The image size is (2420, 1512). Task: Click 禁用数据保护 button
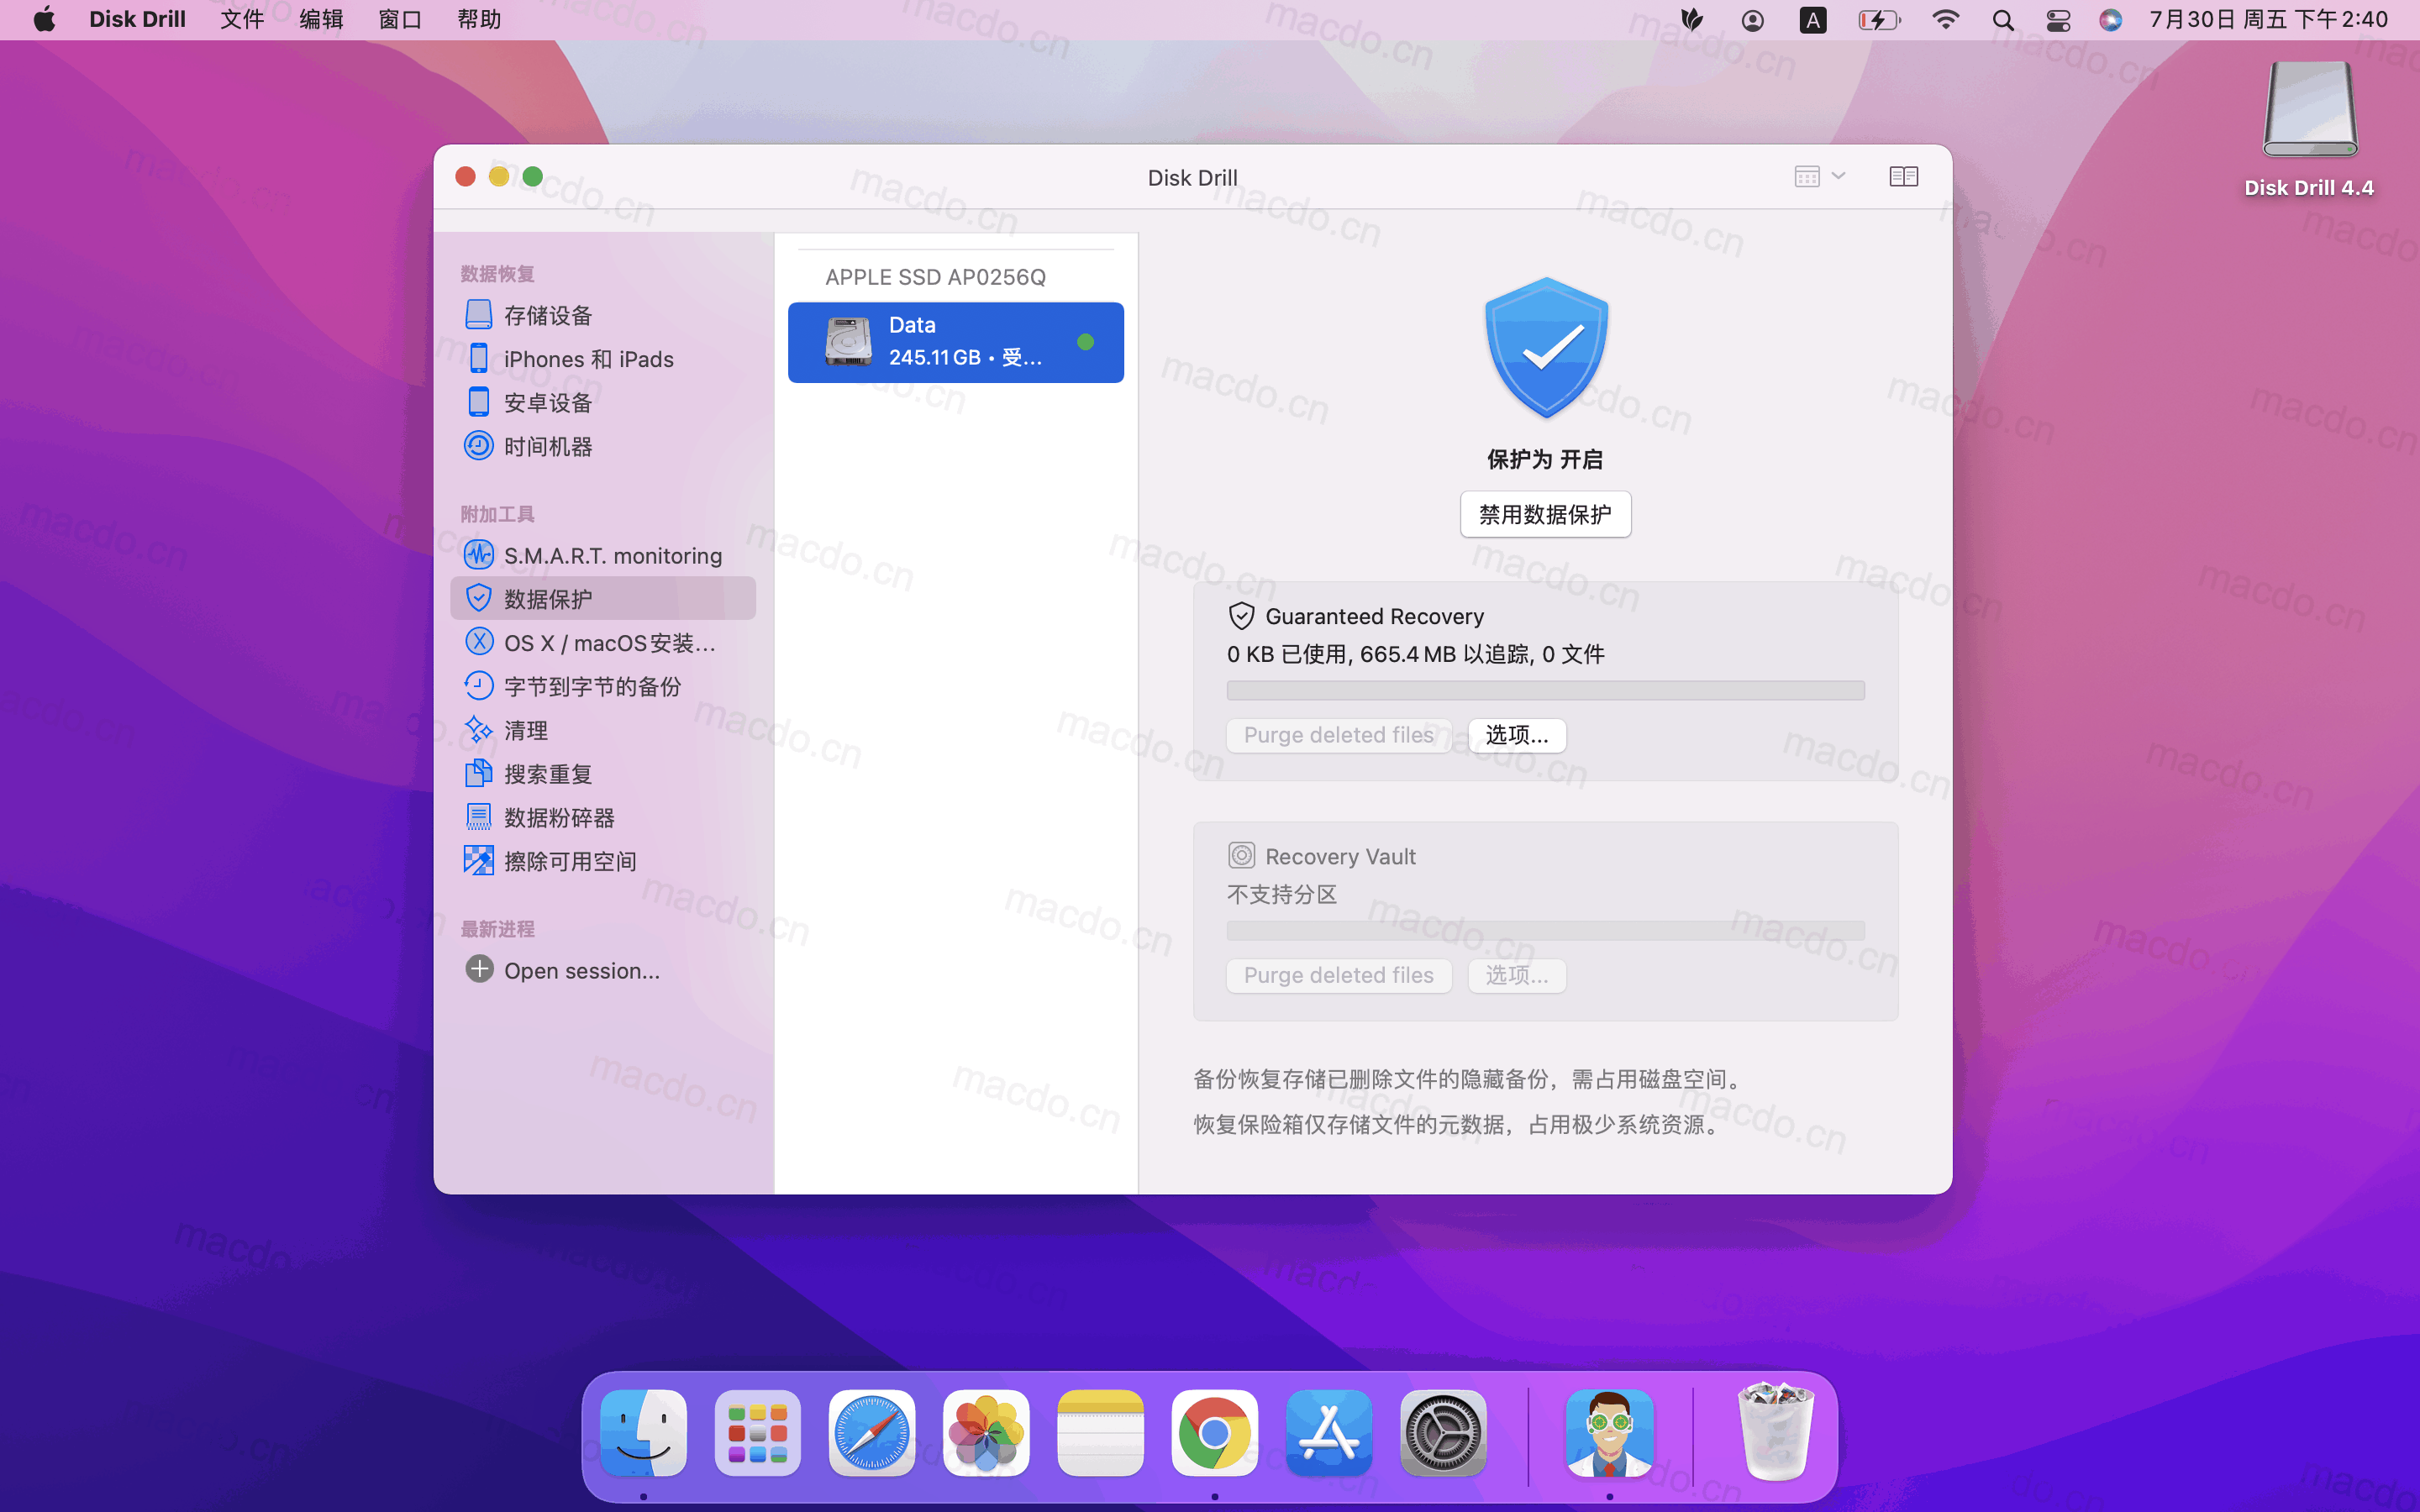pyautogui.click(x=1545, y=514)
